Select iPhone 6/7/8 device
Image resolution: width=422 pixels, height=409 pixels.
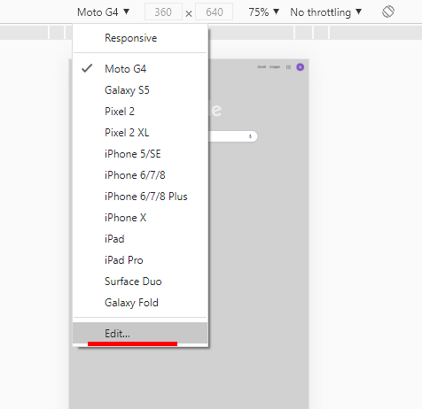[140, 175]
